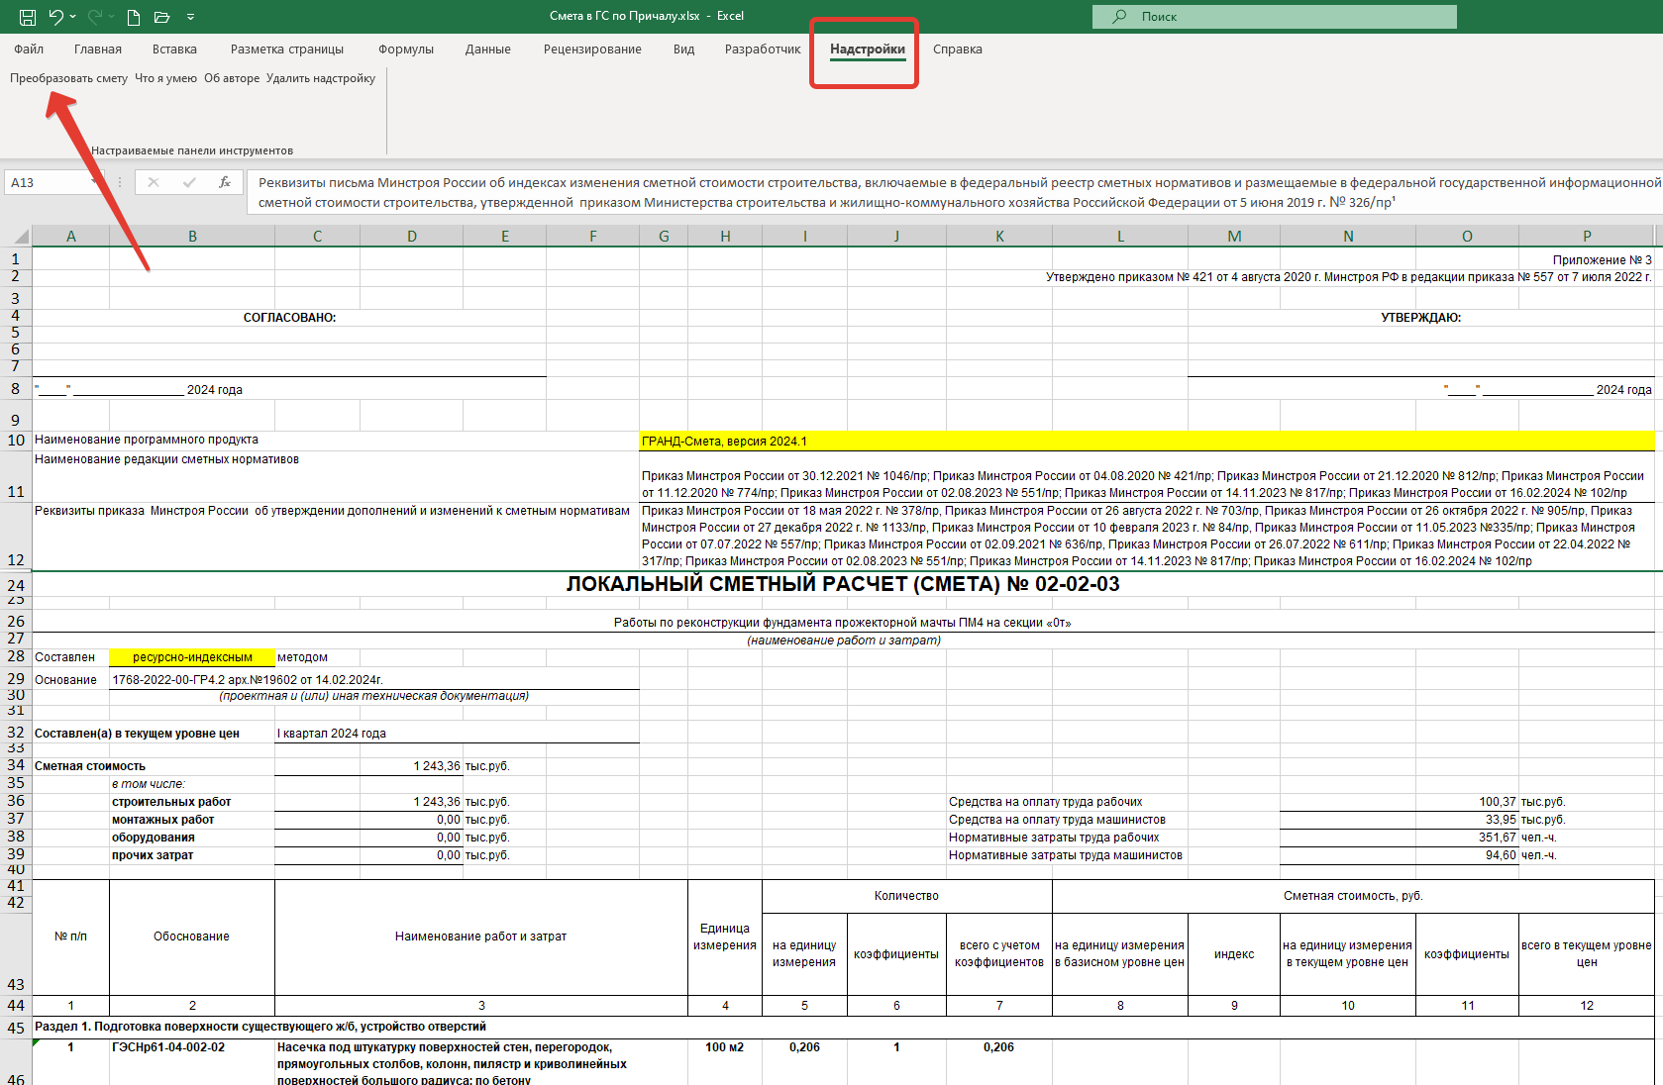Expand Customize Quick Access Toolbar menu
1663x1085 pixels.
190,17
